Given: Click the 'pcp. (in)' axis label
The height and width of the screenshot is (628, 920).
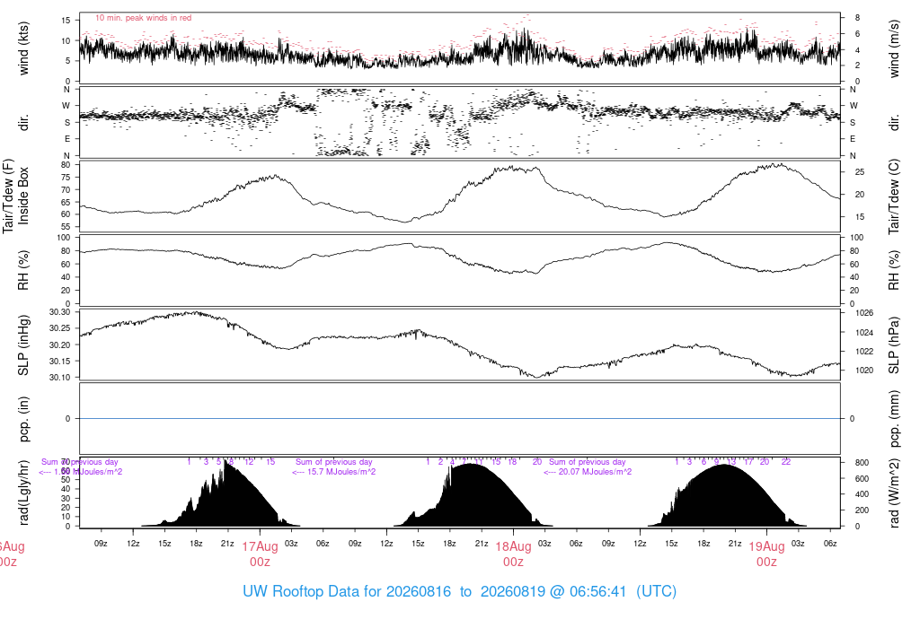Looking at the screenshot, I should pos(23,418).
